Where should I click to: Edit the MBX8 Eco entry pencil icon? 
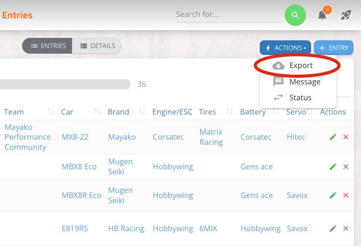[x=333, y=166]
